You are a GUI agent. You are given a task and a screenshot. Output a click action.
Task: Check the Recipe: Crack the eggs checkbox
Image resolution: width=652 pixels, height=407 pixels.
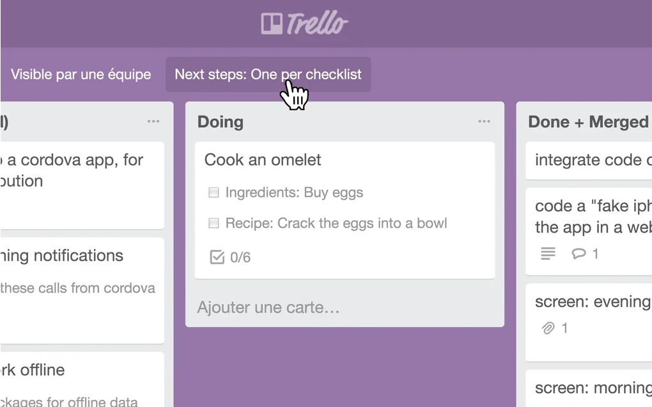[213, 223]
